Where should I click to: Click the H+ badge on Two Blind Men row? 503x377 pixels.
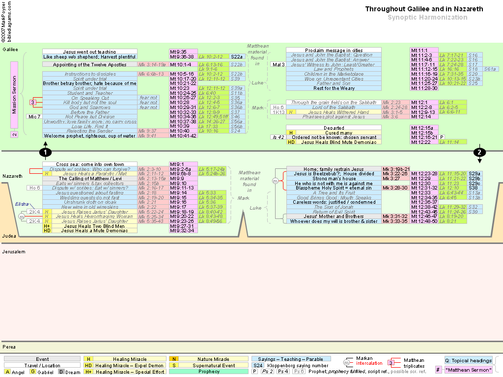pyautogui.click(x=47, y=226)
